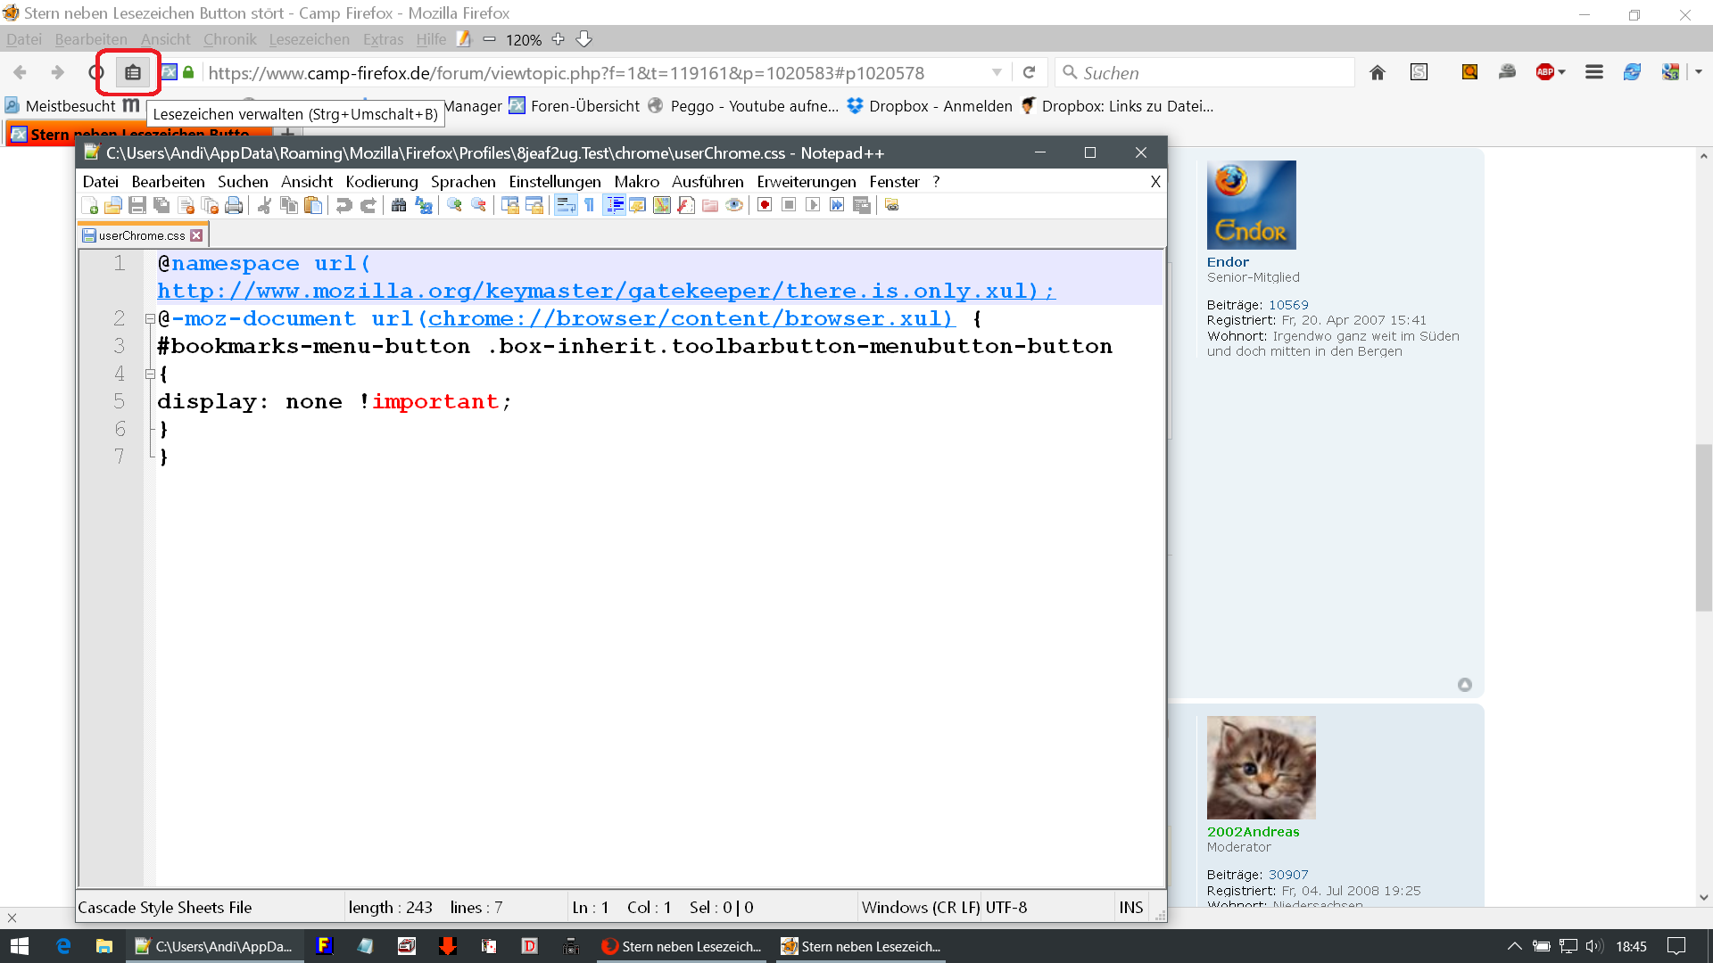Screen dimensions: 1713x963
Task: Open the Kodierung menu in Notepad++
Action: pos(381,182)
